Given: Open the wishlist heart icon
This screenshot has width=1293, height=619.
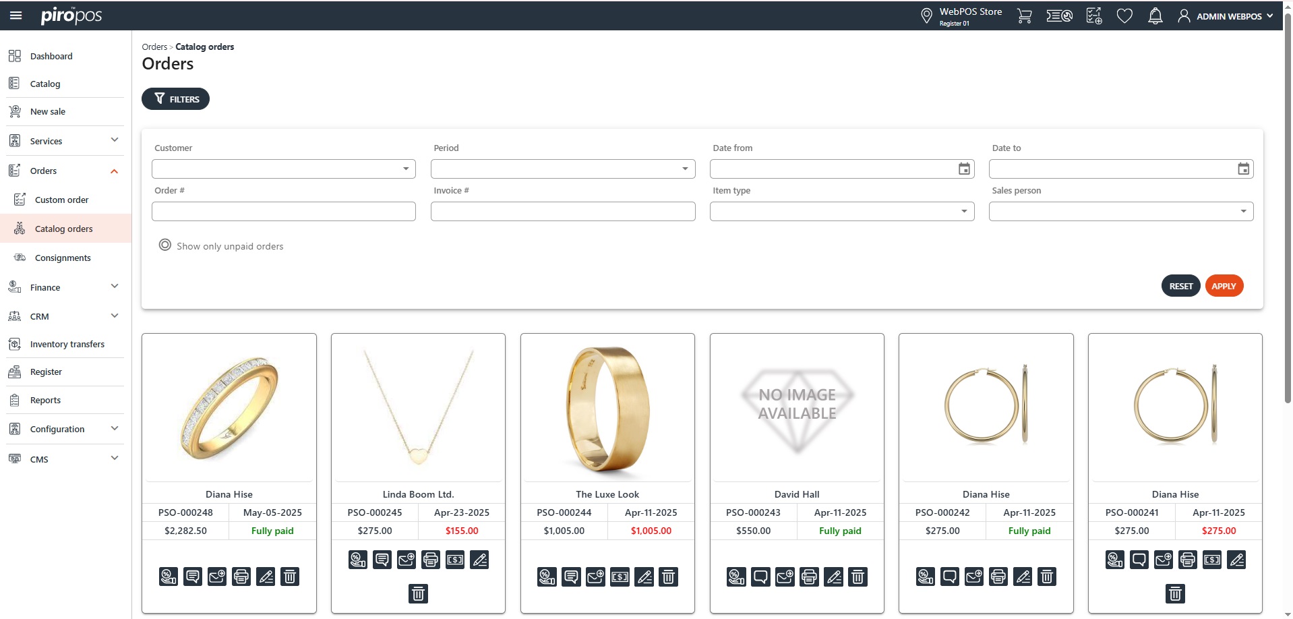Looking at the screenshot, I should 1124,16.
